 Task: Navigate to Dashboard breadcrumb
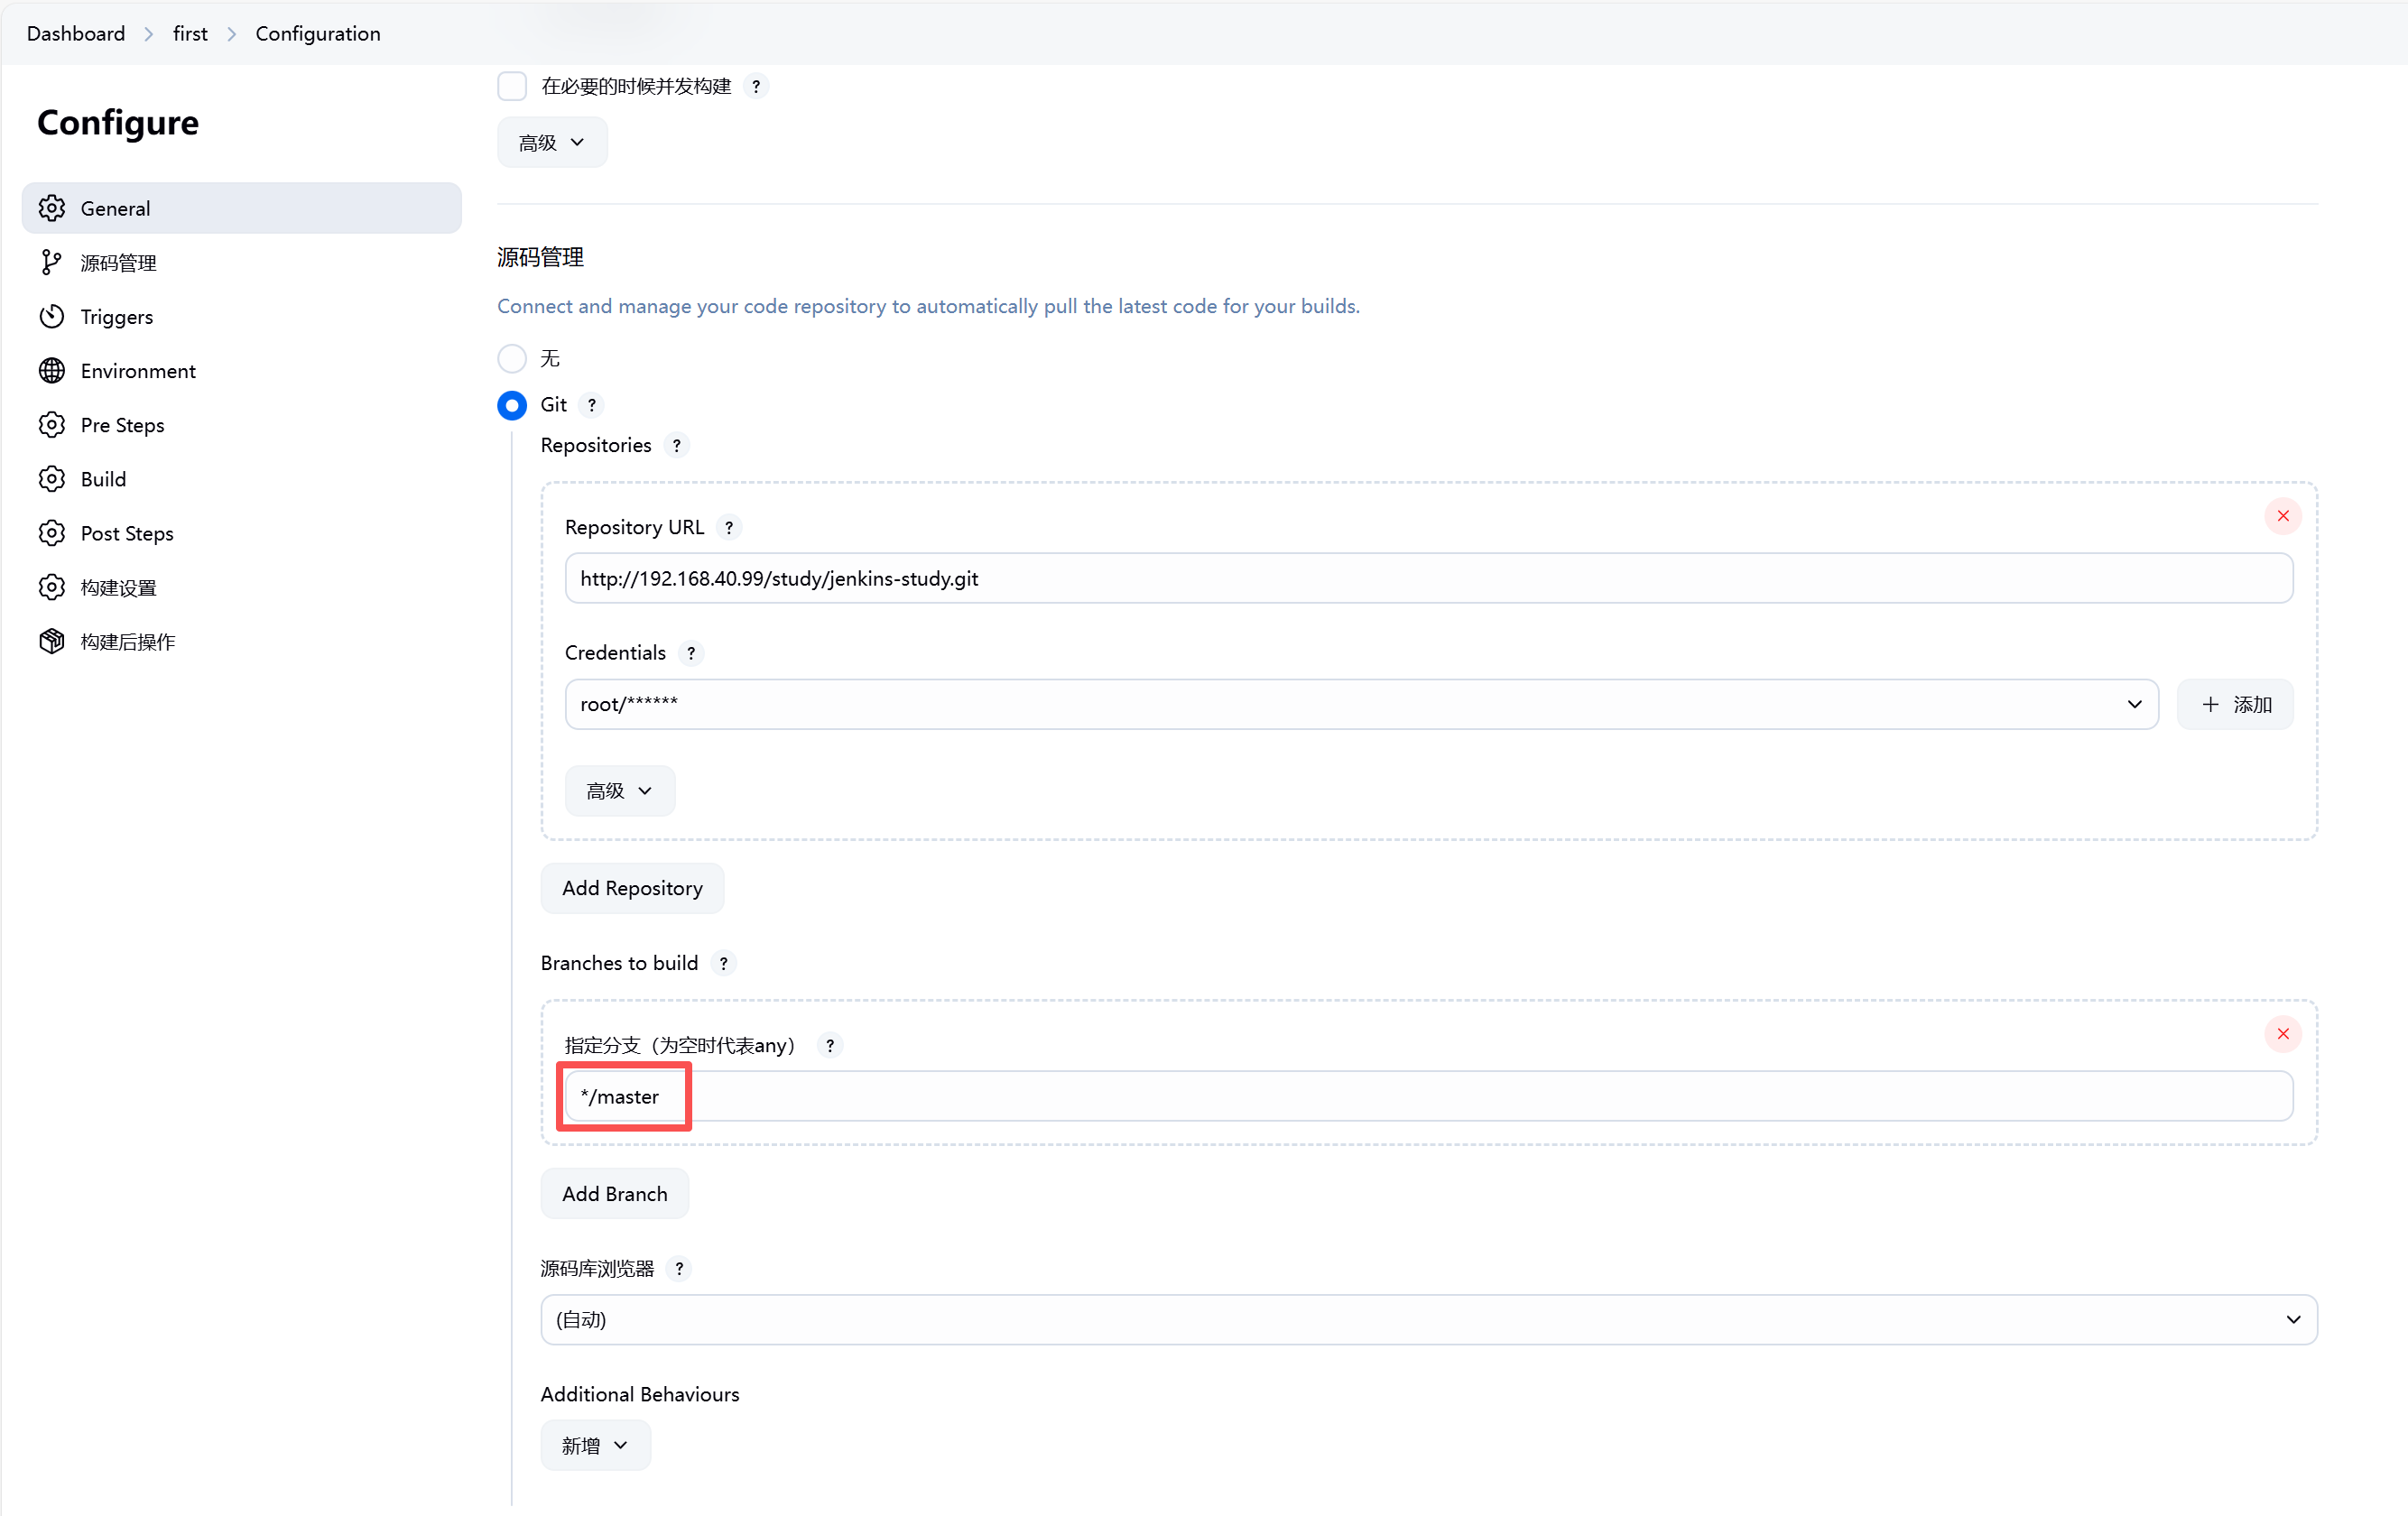[76, 34]
